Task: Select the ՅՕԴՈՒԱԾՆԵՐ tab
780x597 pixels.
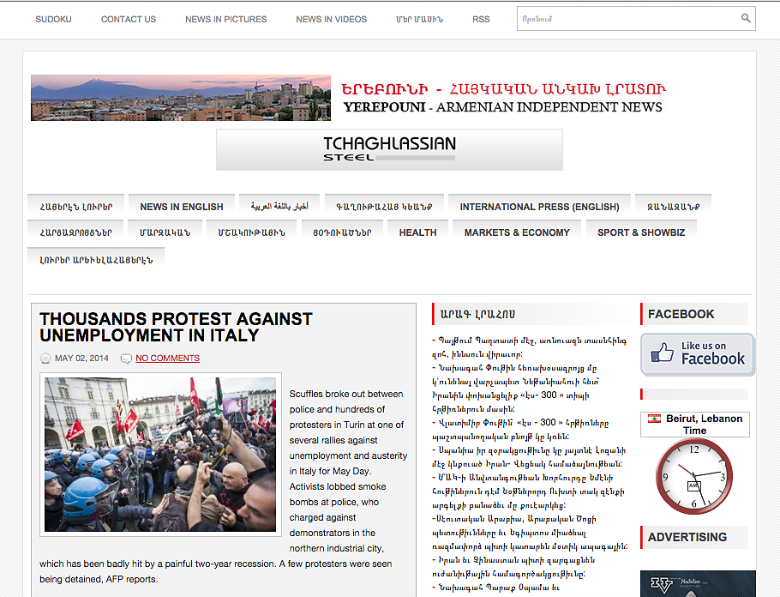Action: coord(342,232)
